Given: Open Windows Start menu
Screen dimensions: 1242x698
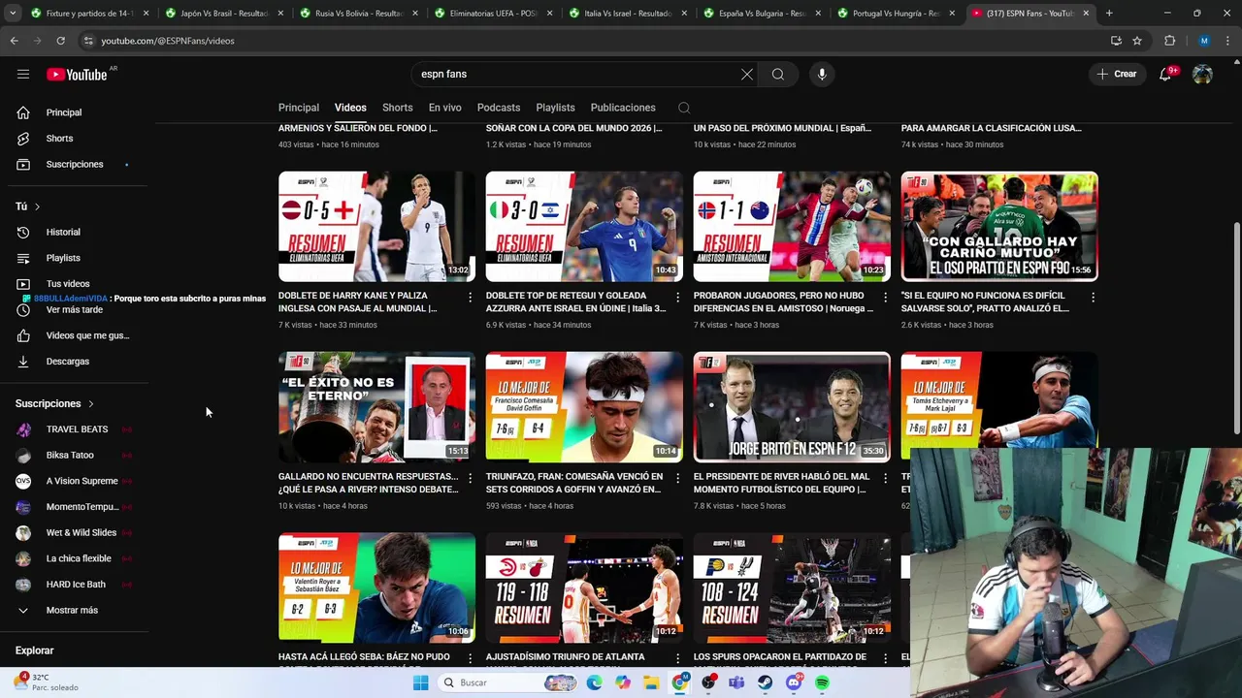Looking at the screenshot, I should [420, 682].
